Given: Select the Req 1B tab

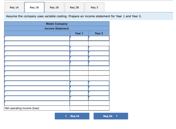Looking at the screenshot, I should tap(34, 8).
